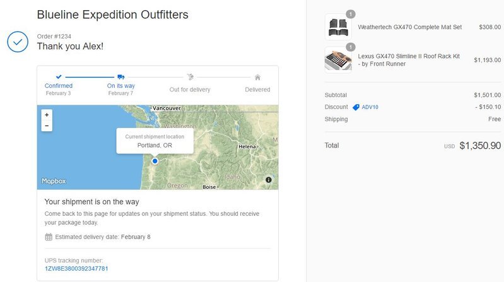Click the Free shipping value
504x282 pixels.
click(495, 119)
